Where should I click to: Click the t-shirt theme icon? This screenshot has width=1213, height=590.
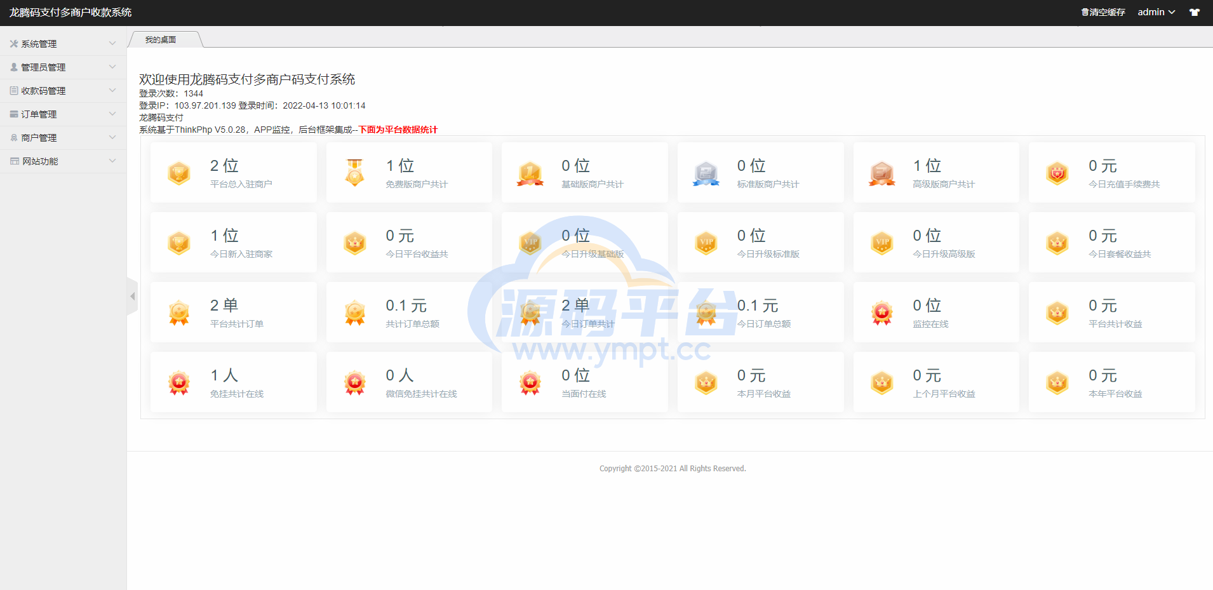pos(1195,12)
